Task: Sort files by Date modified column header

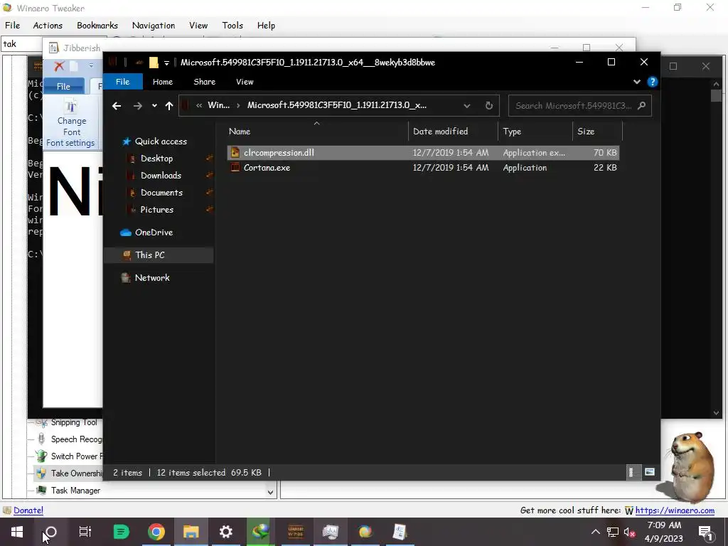Action: coord(453,132)
